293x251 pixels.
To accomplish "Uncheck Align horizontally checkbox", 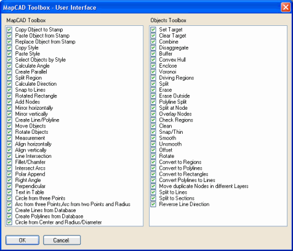I will tap(9, 144).
